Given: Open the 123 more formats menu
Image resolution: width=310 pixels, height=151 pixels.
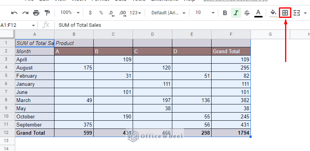Looking at the screenshot, I should point(135,13).
